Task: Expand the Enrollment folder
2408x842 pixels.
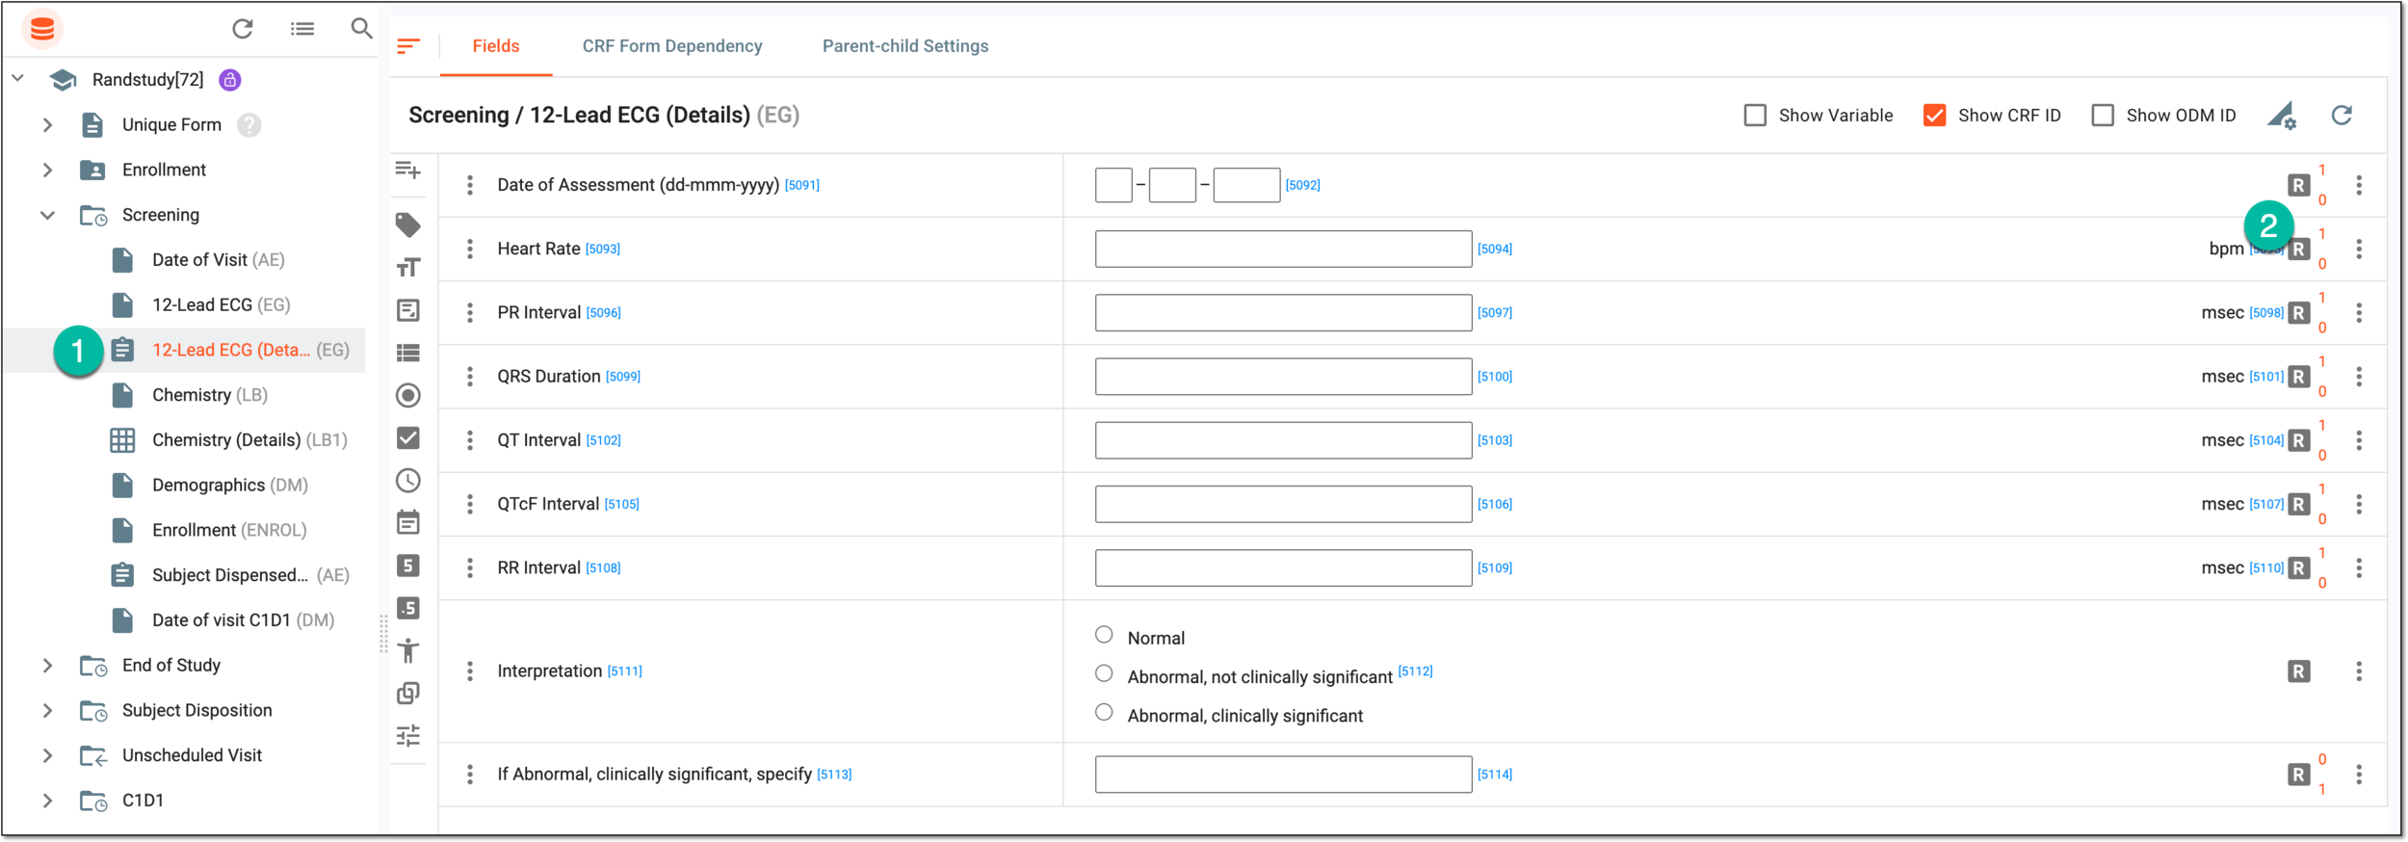Action: pos(47,171)
